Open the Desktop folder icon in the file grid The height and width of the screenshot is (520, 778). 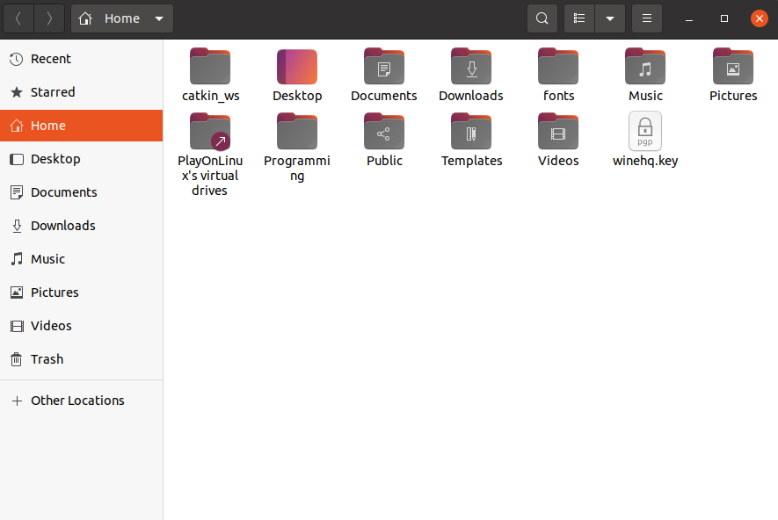pyautogui.click(x=297, y=67)
